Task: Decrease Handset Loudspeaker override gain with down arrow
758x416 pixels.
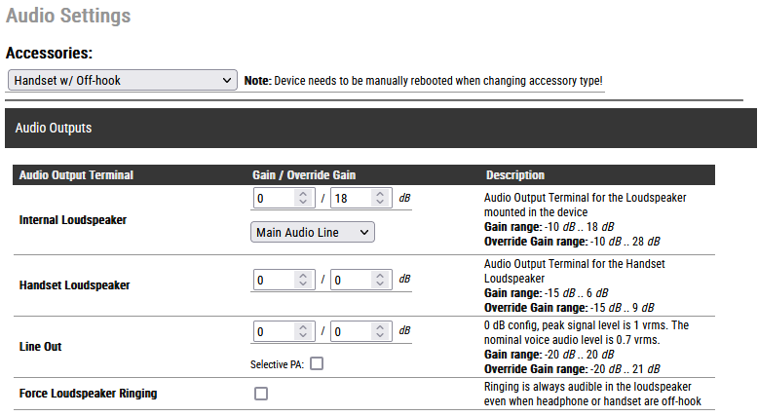Action: tap(381, 284)
